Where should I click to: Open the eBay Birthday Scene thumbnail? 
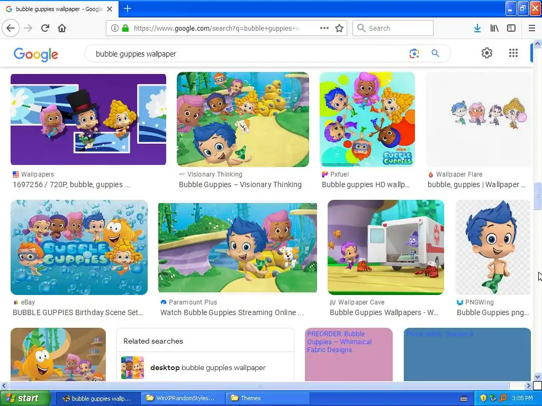[x=79, y=247]
